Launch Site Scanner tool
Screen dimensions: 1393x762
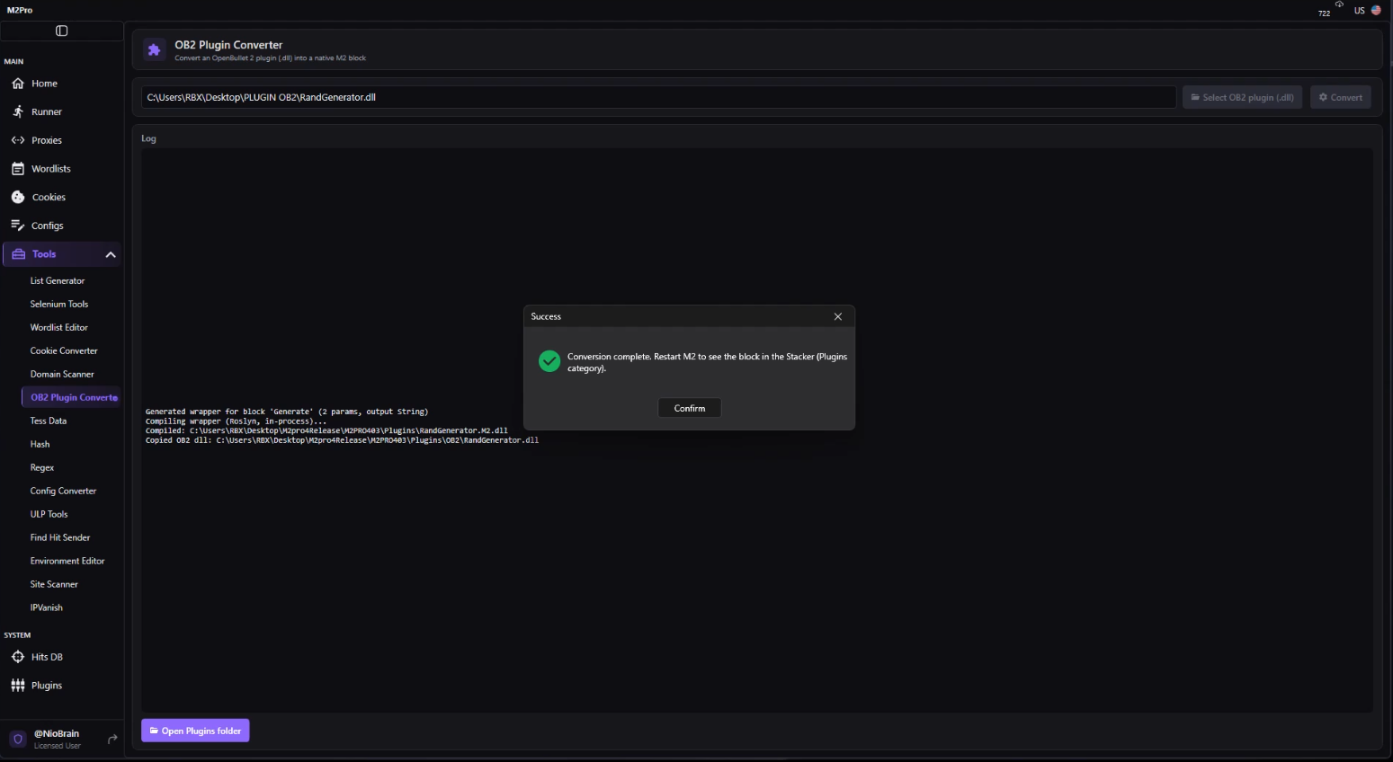[54, 585]
